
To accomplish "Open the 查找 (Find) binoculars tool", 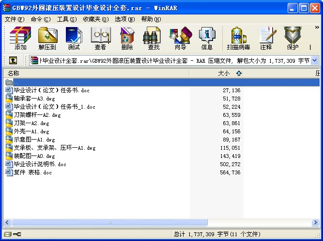I will tap(154, 38).
